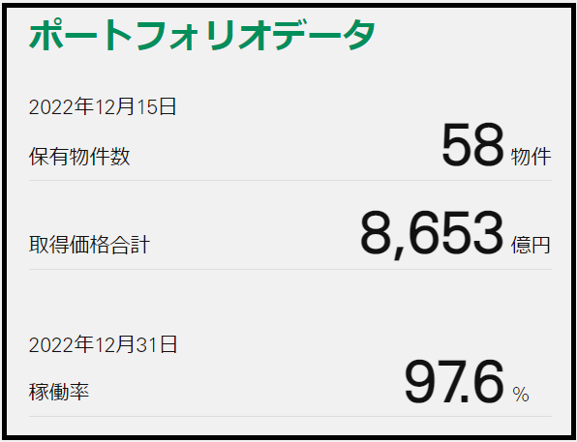Click the 保有物件数 label

pos(79,157)
